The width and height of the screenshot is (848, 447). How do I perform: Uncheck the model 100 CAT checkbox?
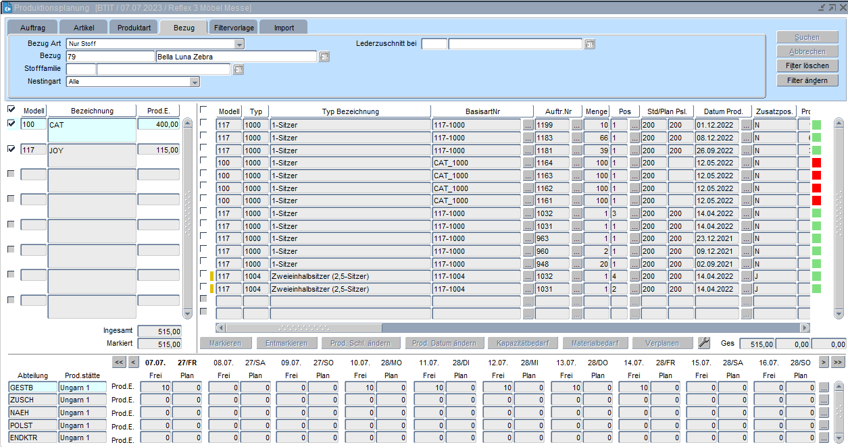click(x=11, y=124)
